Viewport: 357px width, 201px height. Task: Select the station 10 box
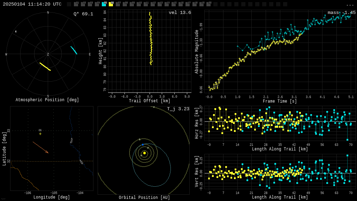click(139, 4)
